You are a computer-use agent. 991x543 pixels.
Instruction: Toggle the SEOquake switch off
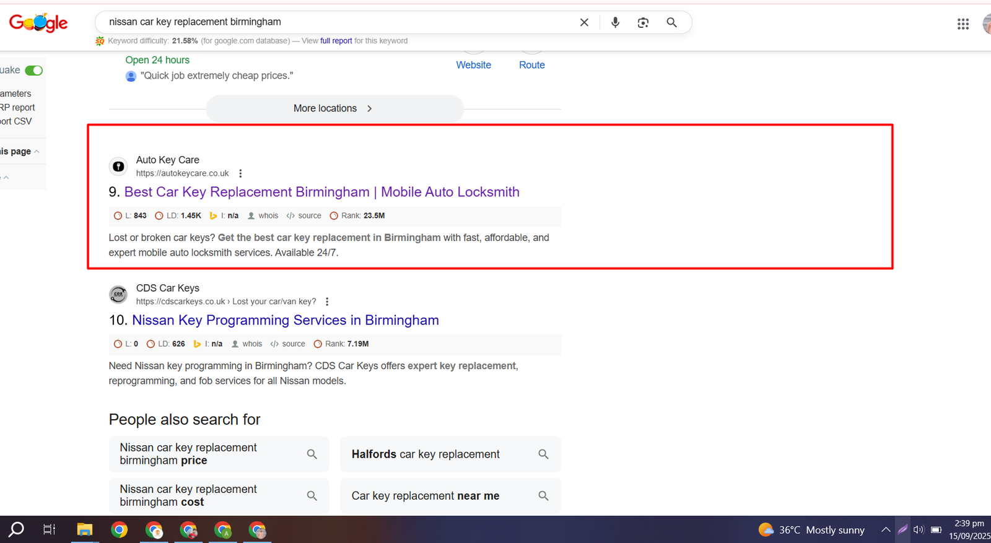[x=34, y=71]
